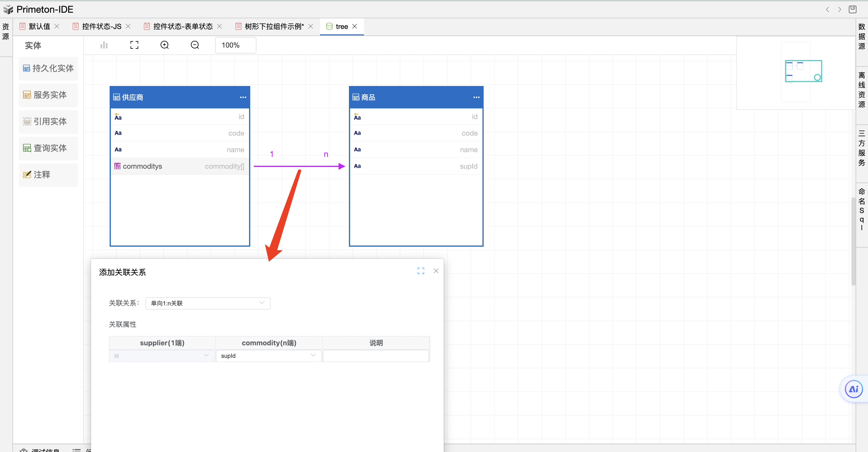Image resolution: width=868 pixels, height=452 pixels.
Task: Click the zoom in magnifier icon
Action: (165, 45)
